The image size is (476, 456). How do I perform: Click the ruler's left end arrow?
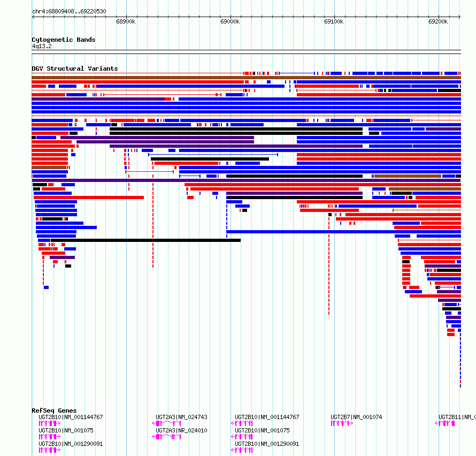click(x=33, y=17)
